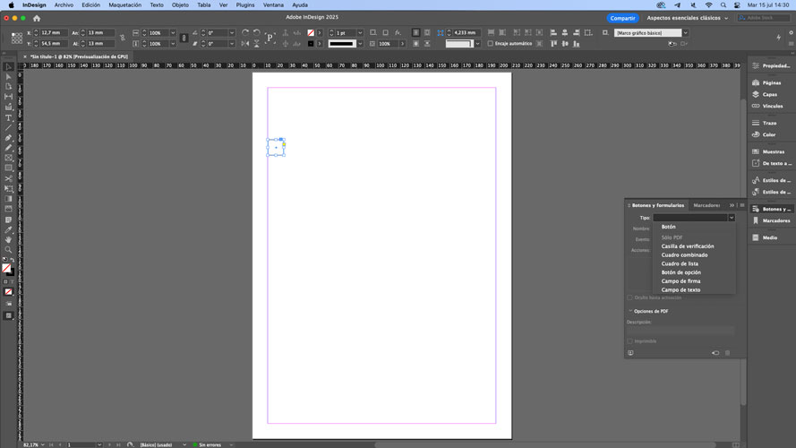This screenshot has width=796, height=448.
Task: Enable Encaje automático checkbox
Action: 491,44
